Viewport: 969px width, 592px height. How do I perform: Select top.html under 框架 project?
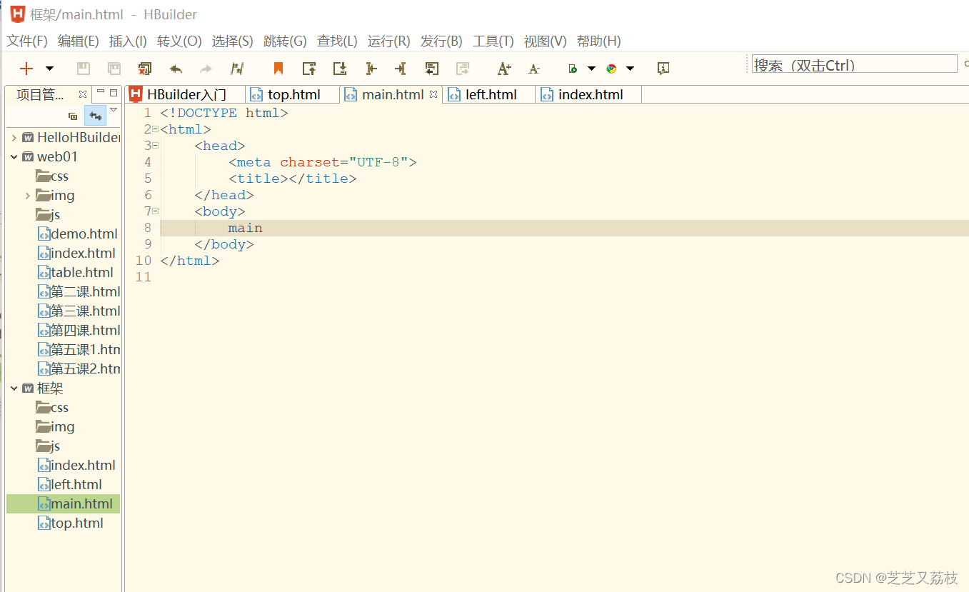(70, 523)
